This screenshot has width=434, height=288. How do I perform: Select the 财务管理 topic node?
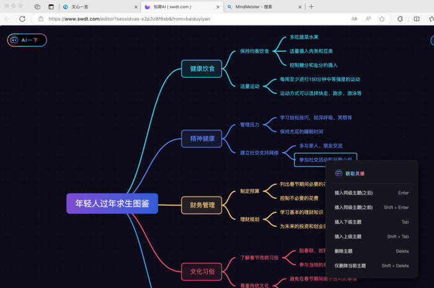(x=201, y=205)
